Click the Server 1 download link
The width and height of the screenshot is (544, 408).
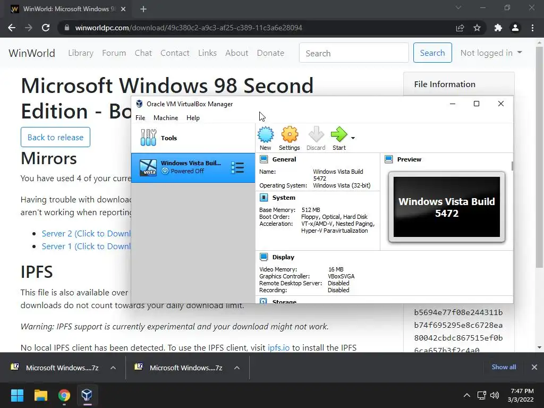tap(86, 246)
